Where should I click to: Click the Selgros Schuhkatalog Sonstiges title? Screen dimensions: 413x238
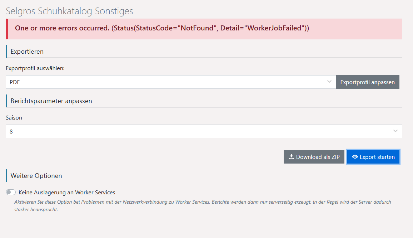pos(69,11)
